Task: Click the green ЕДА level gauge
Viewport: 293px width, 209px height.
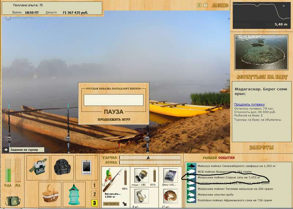Action: coord(8,170)
